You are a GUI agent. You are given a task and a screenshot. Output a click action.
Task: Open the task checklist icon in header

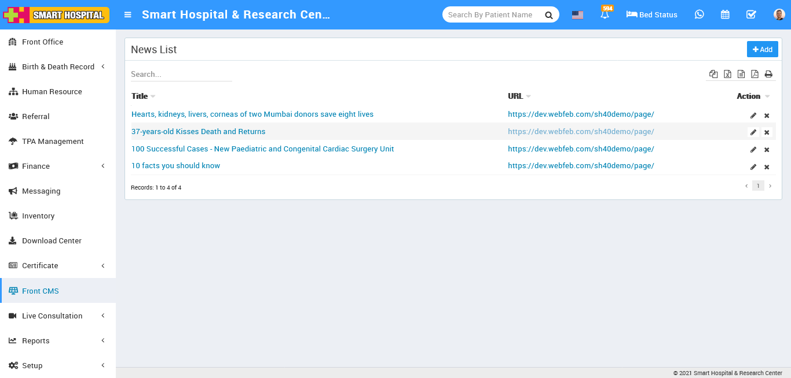[x=751, y=14]
